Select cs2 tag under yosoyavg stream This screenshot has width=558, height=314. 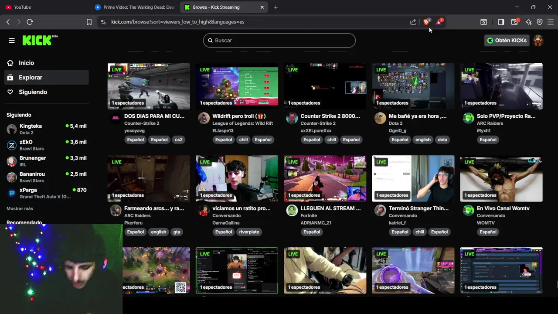coord(179,140)
